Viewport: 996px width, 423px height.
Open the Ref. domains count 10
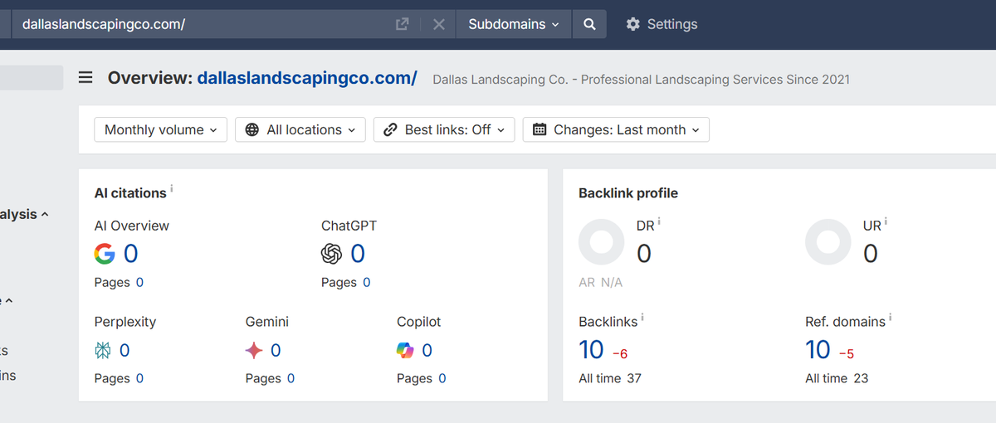tap(818, 350)
